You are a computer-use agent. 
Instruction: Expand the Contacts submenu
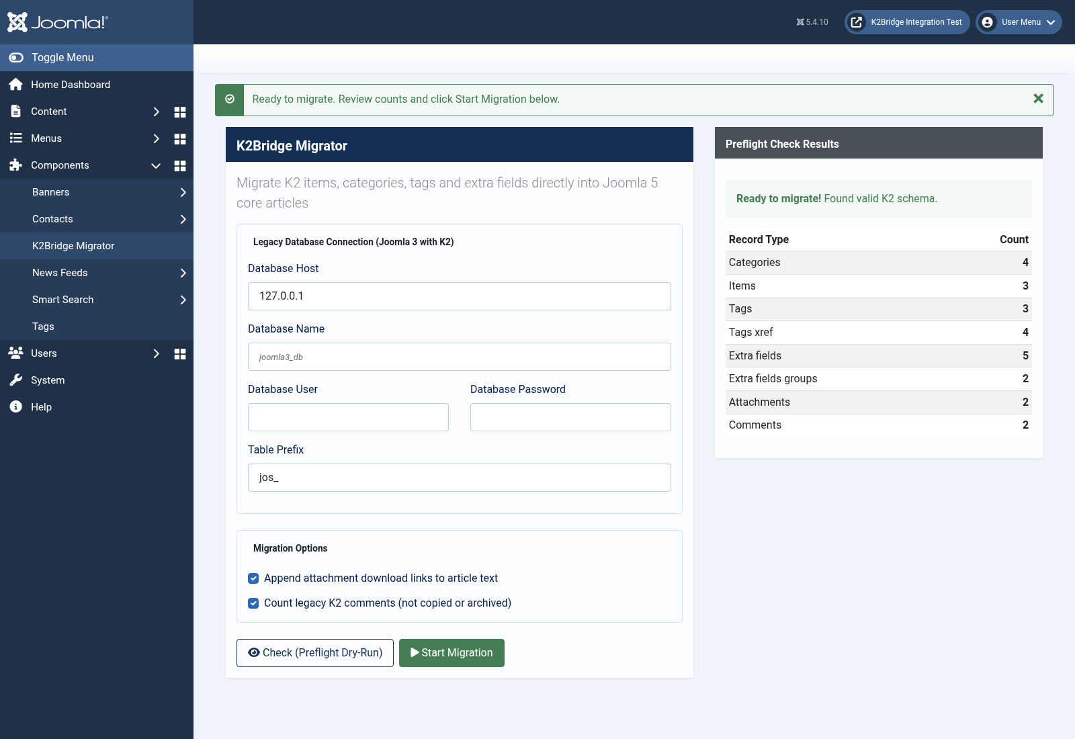coord(183,220)
